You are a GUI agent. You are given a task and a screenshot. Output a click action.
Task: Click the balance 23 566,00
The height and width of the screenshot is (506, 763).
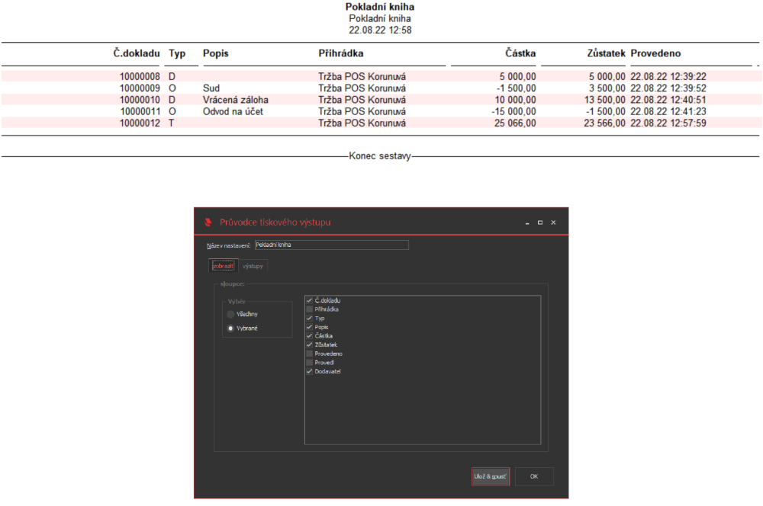(605, 123)
